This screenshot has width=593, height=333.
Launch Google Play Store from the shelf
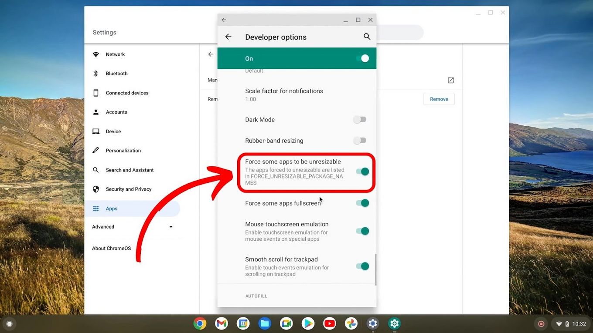[308, 323]
